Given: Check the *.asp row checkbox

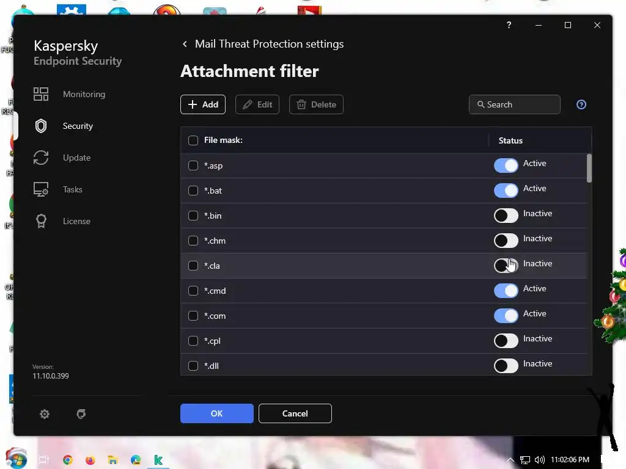Looking at the screenshot, I should click(193, 165).
